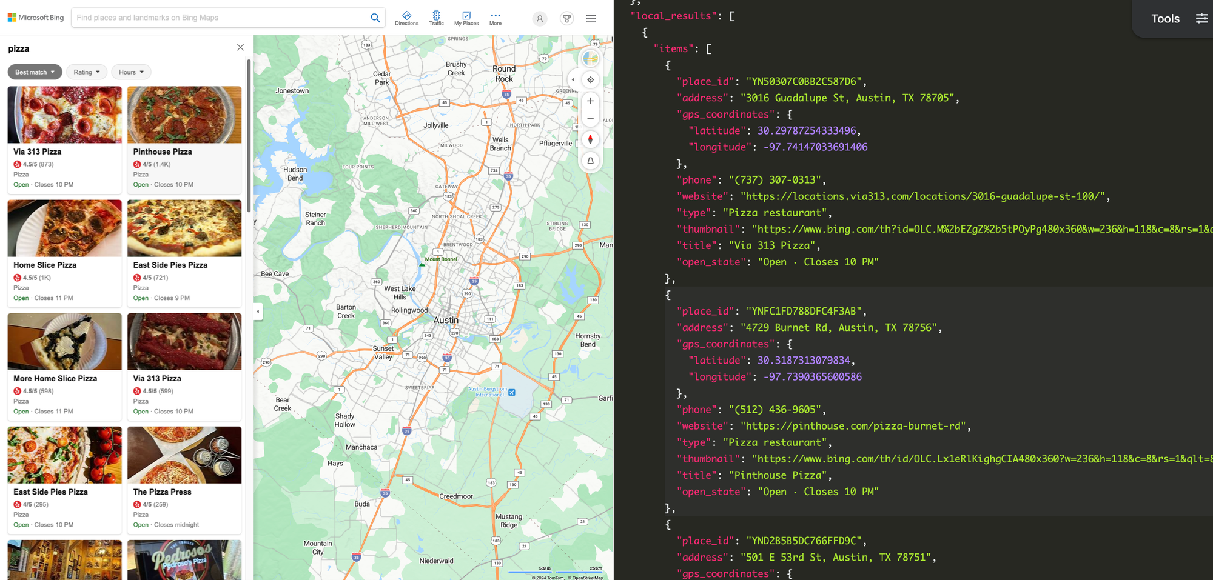The height and width of the screenshot is (580, 1213).
Task: Open the Hours filter dropdown
Action: [x=131, y=72]
